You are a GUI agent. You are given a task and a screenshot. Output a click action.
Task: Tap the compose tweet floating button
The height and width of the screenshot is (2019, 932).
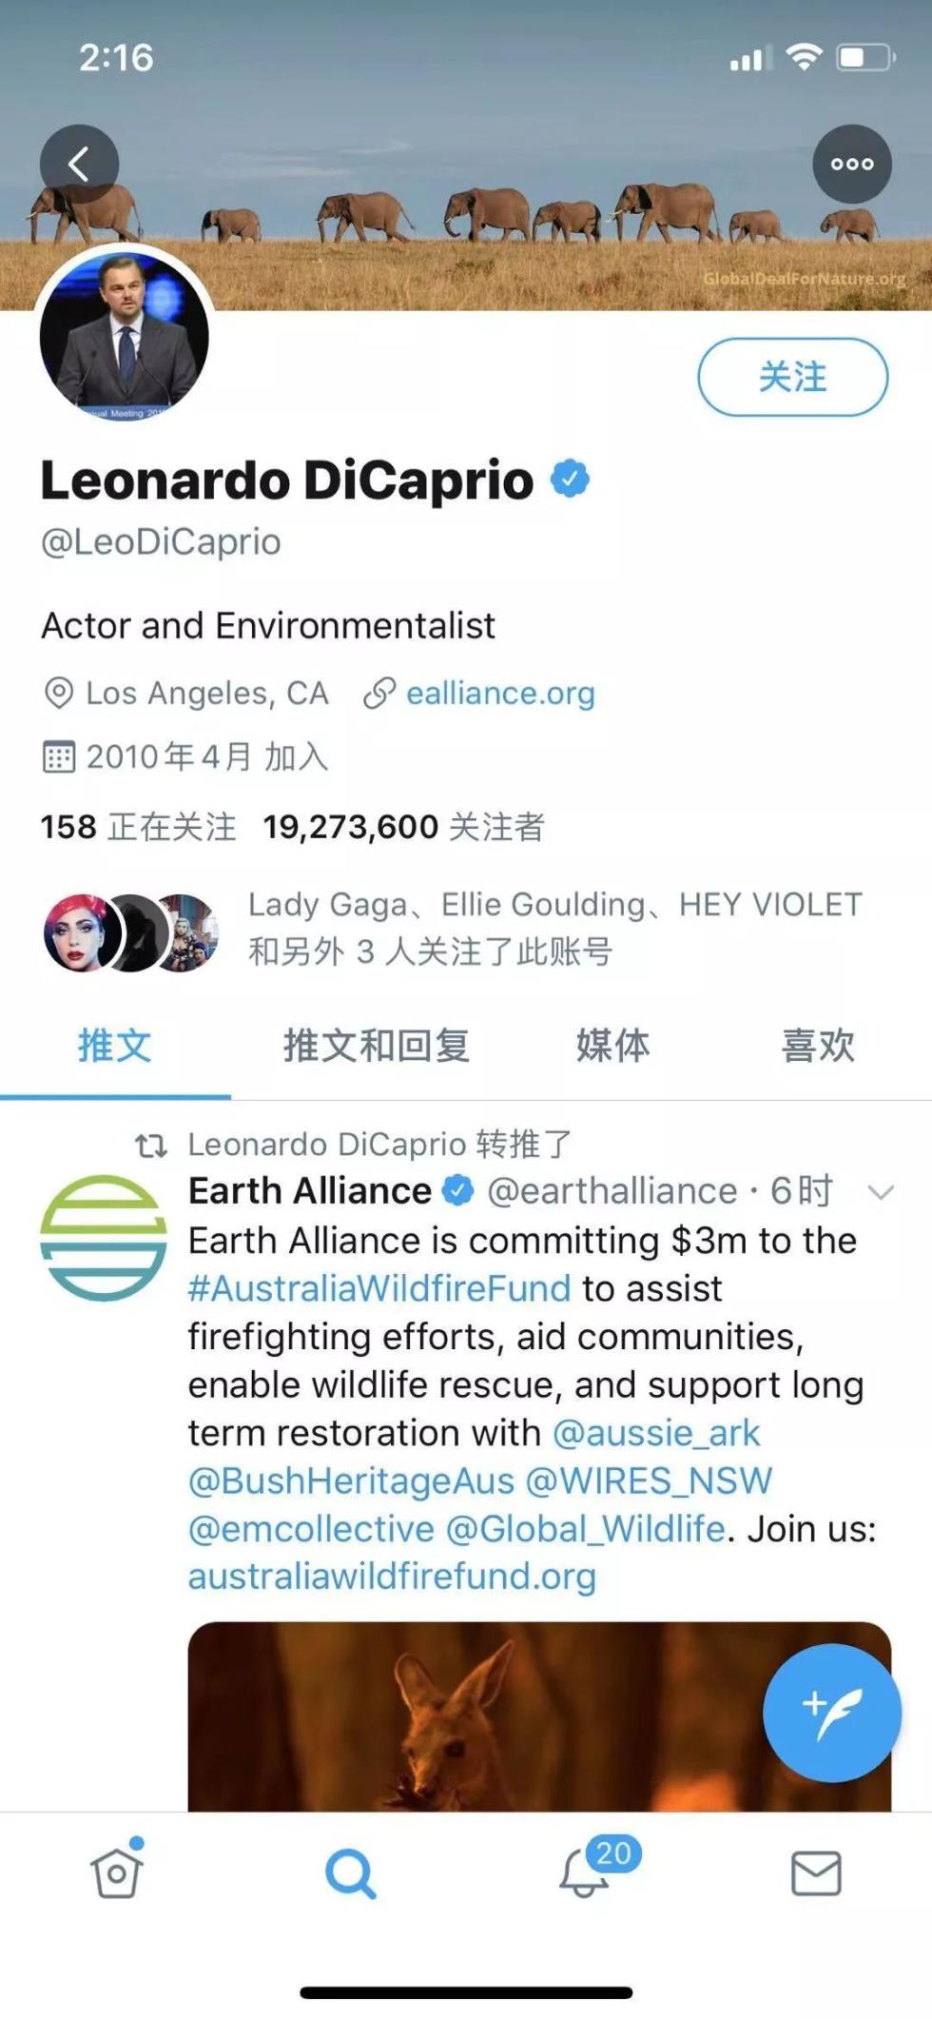coord(831,1712)
